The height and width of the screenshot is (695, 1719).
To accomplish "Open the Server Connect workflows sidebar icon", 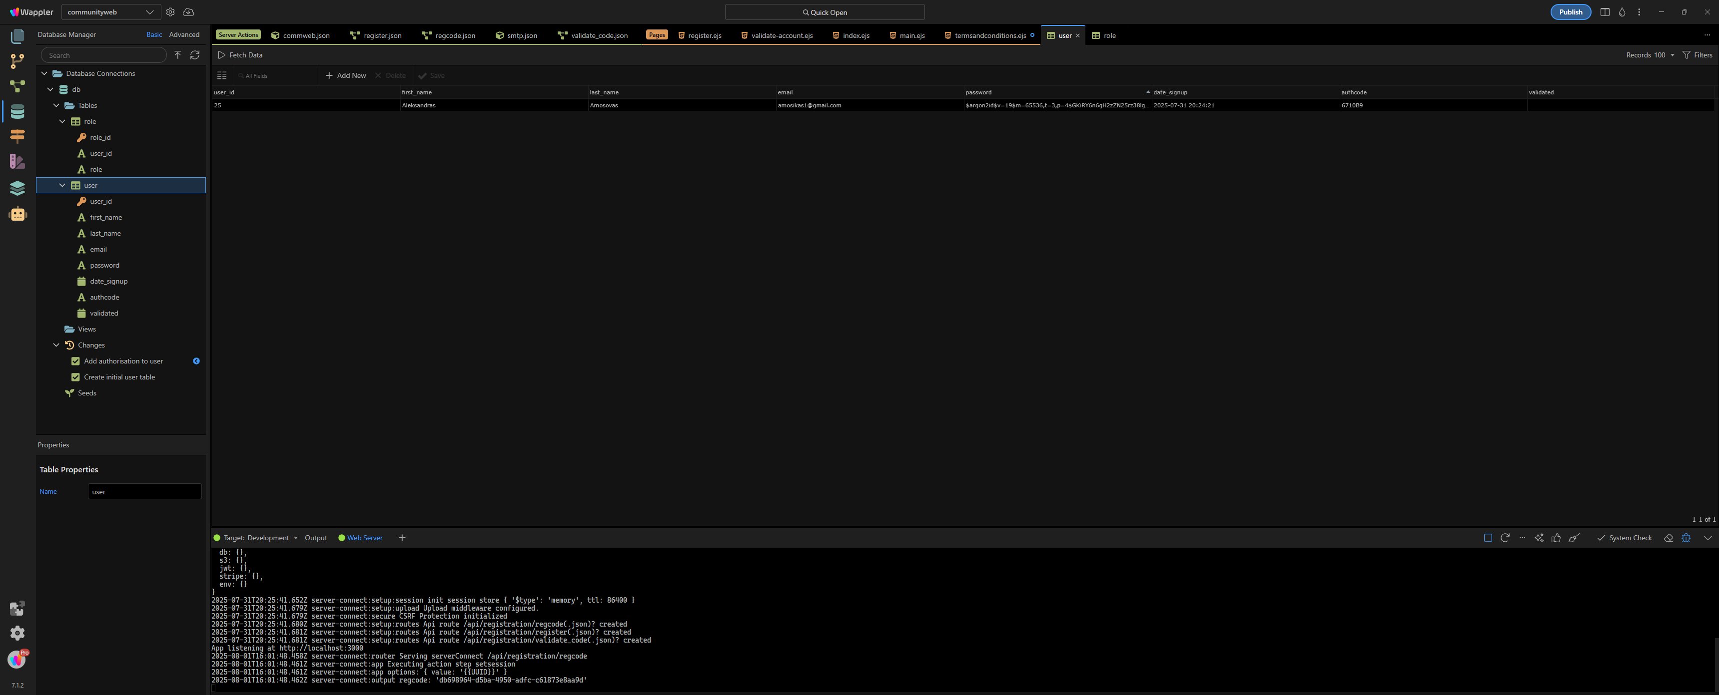I will click(17, 86).
